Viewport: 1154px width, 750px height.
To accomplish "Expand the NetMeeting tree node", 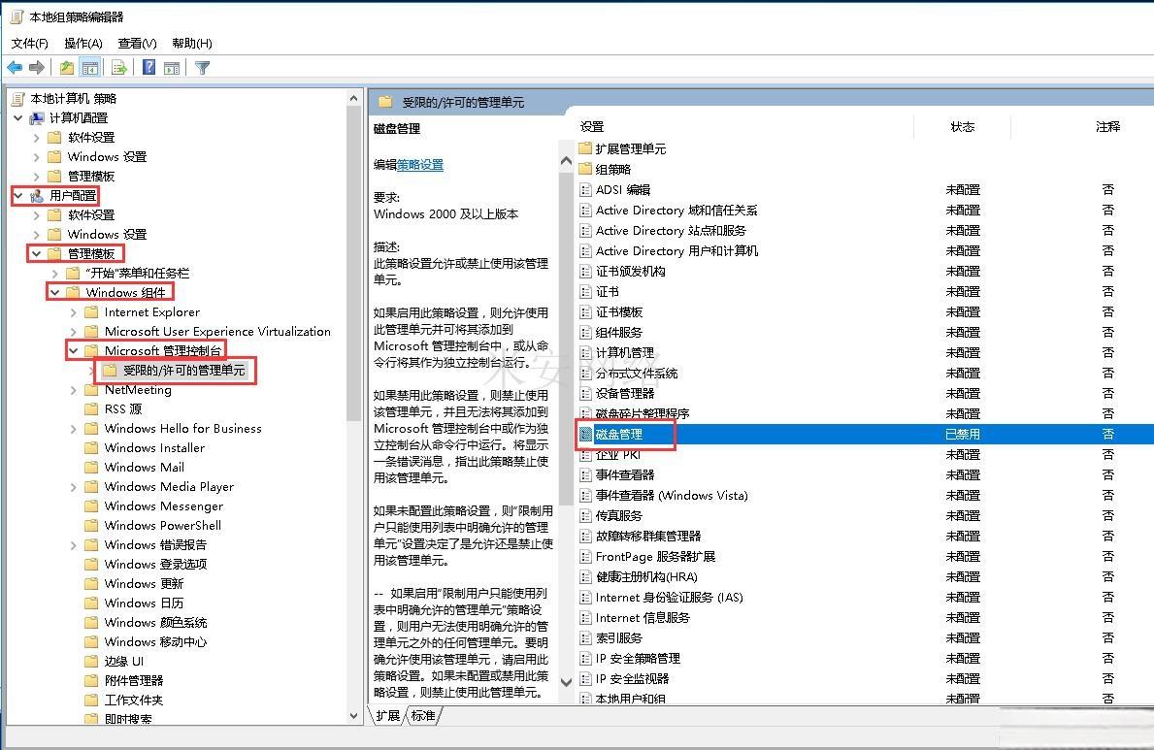I will point(73,390).
